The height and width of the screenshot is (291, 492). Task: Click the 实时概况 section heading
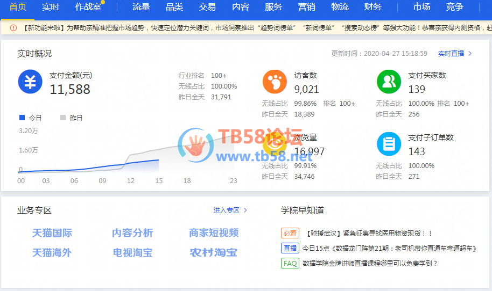tap(34, 54)
